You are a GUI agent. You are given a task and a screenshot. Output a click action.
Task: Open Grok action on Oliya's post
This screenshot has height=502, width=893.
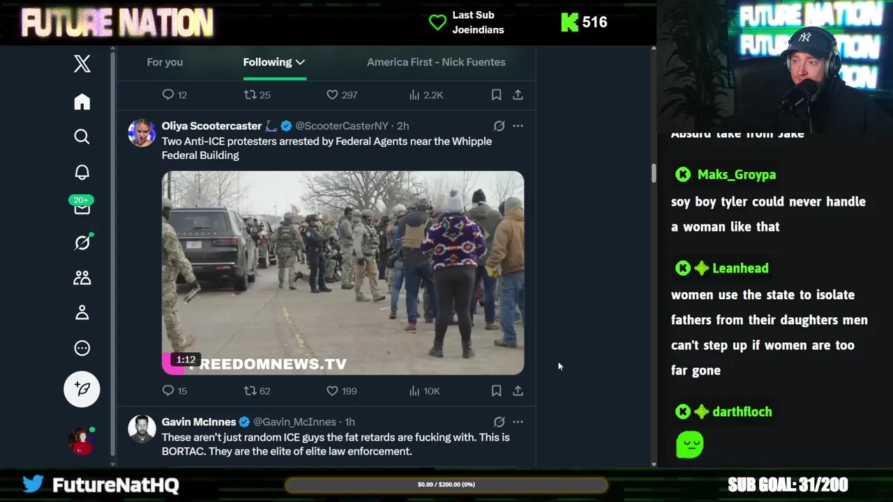[499, 126]
